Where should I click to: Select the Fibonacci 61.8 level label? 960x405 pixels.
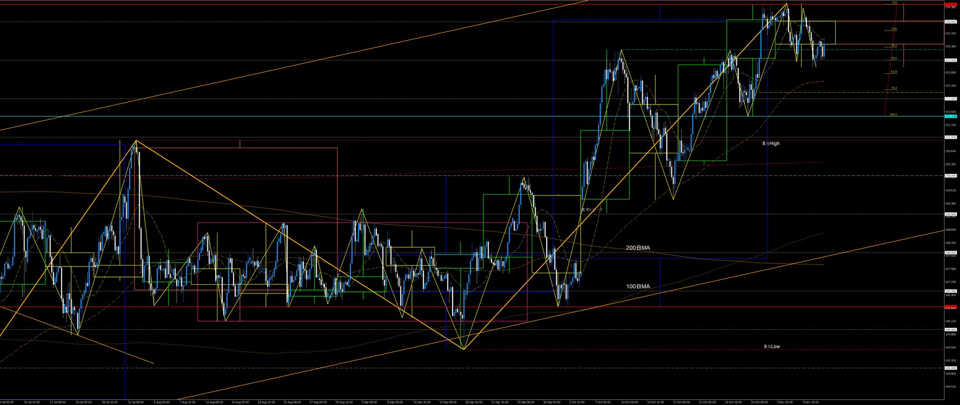click(x=893, y=72)
